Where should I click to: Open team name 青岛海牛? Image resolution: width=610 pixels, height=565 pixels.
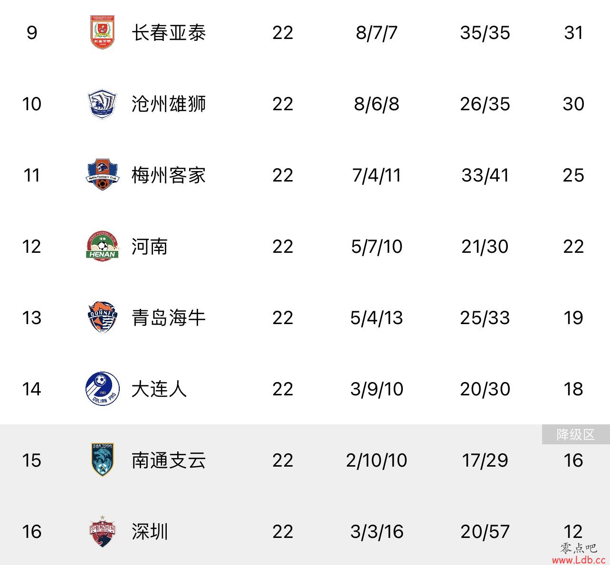pos(169,318)
